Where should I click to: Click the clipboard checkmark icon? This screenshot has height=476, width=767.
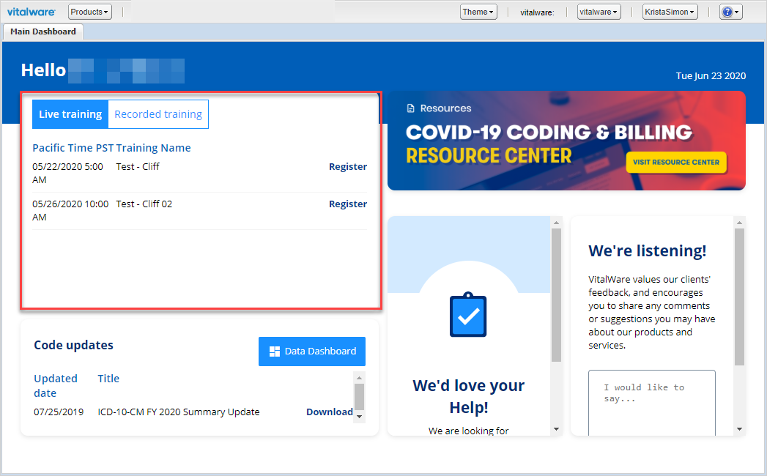pyautogui.click(x=468, y=315)
